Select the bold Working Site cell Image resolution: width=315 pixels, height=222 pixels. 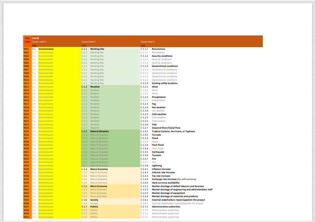tap(97, 49)
